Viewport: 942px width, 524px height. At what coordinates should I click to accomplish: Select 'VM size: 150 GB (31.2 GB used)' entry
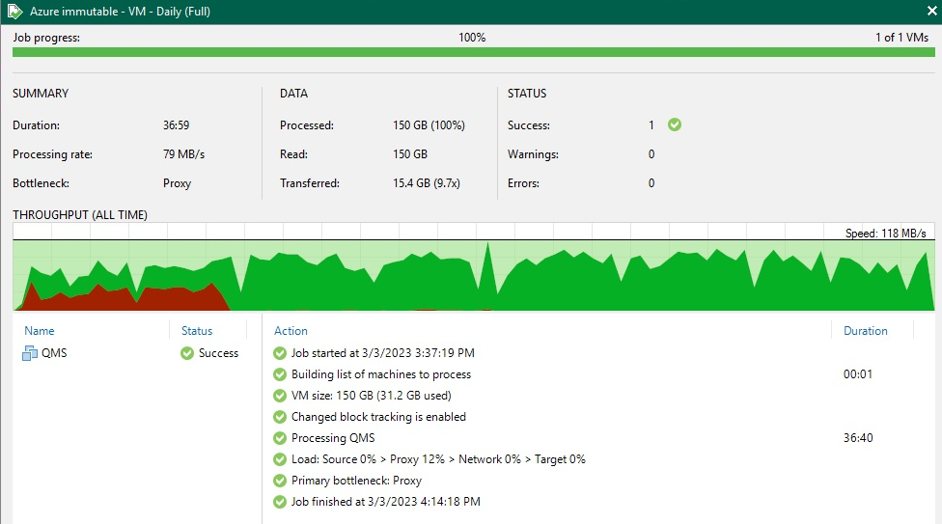pos(372,396)
